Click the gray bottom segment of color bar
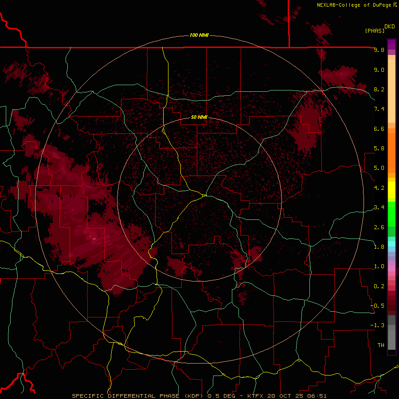399x399 pixels. (x=391, y=338)
